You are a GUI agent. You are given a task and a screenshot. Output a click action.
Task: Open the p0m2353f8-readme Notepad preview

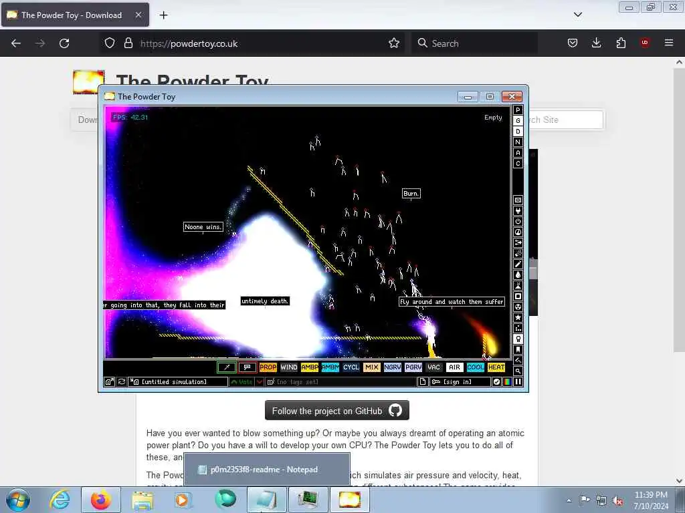pos(267,470)
